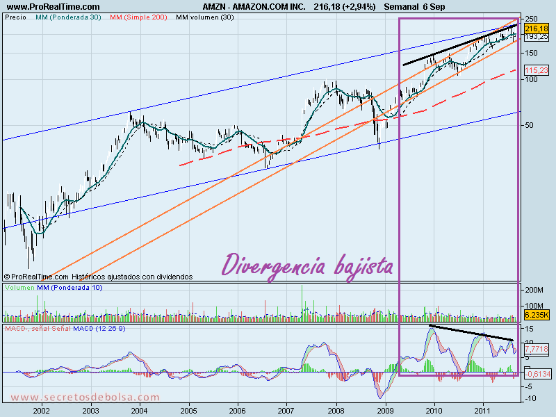Click the MACD (12 26 9) legend
The height and width of the screenshot is (417, 556).
(99, 328)
